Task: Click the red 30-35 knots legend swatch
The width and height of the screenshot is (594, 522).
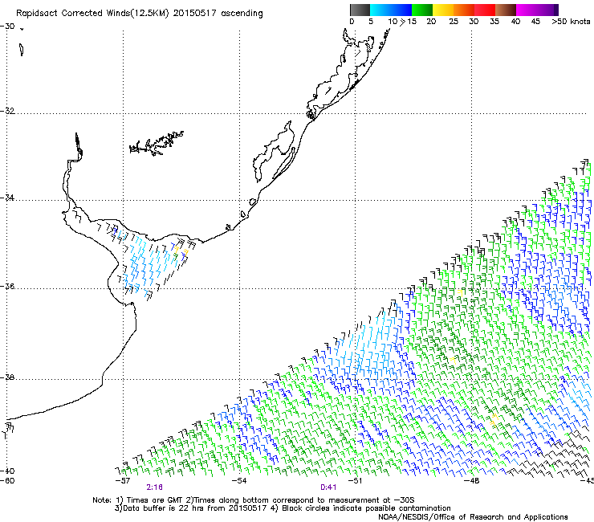Action: [x=485, y=10]
